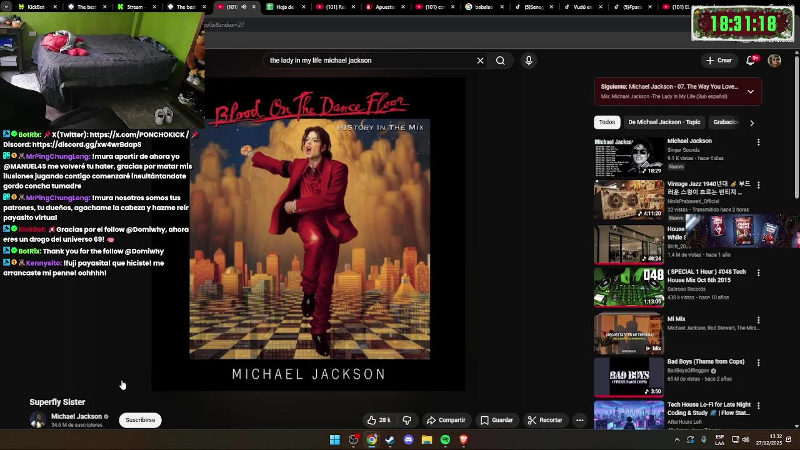Screen dimensions: 800x450
Task: Expand the Siguiente mix playlist panel
Action: pos(751,92)
